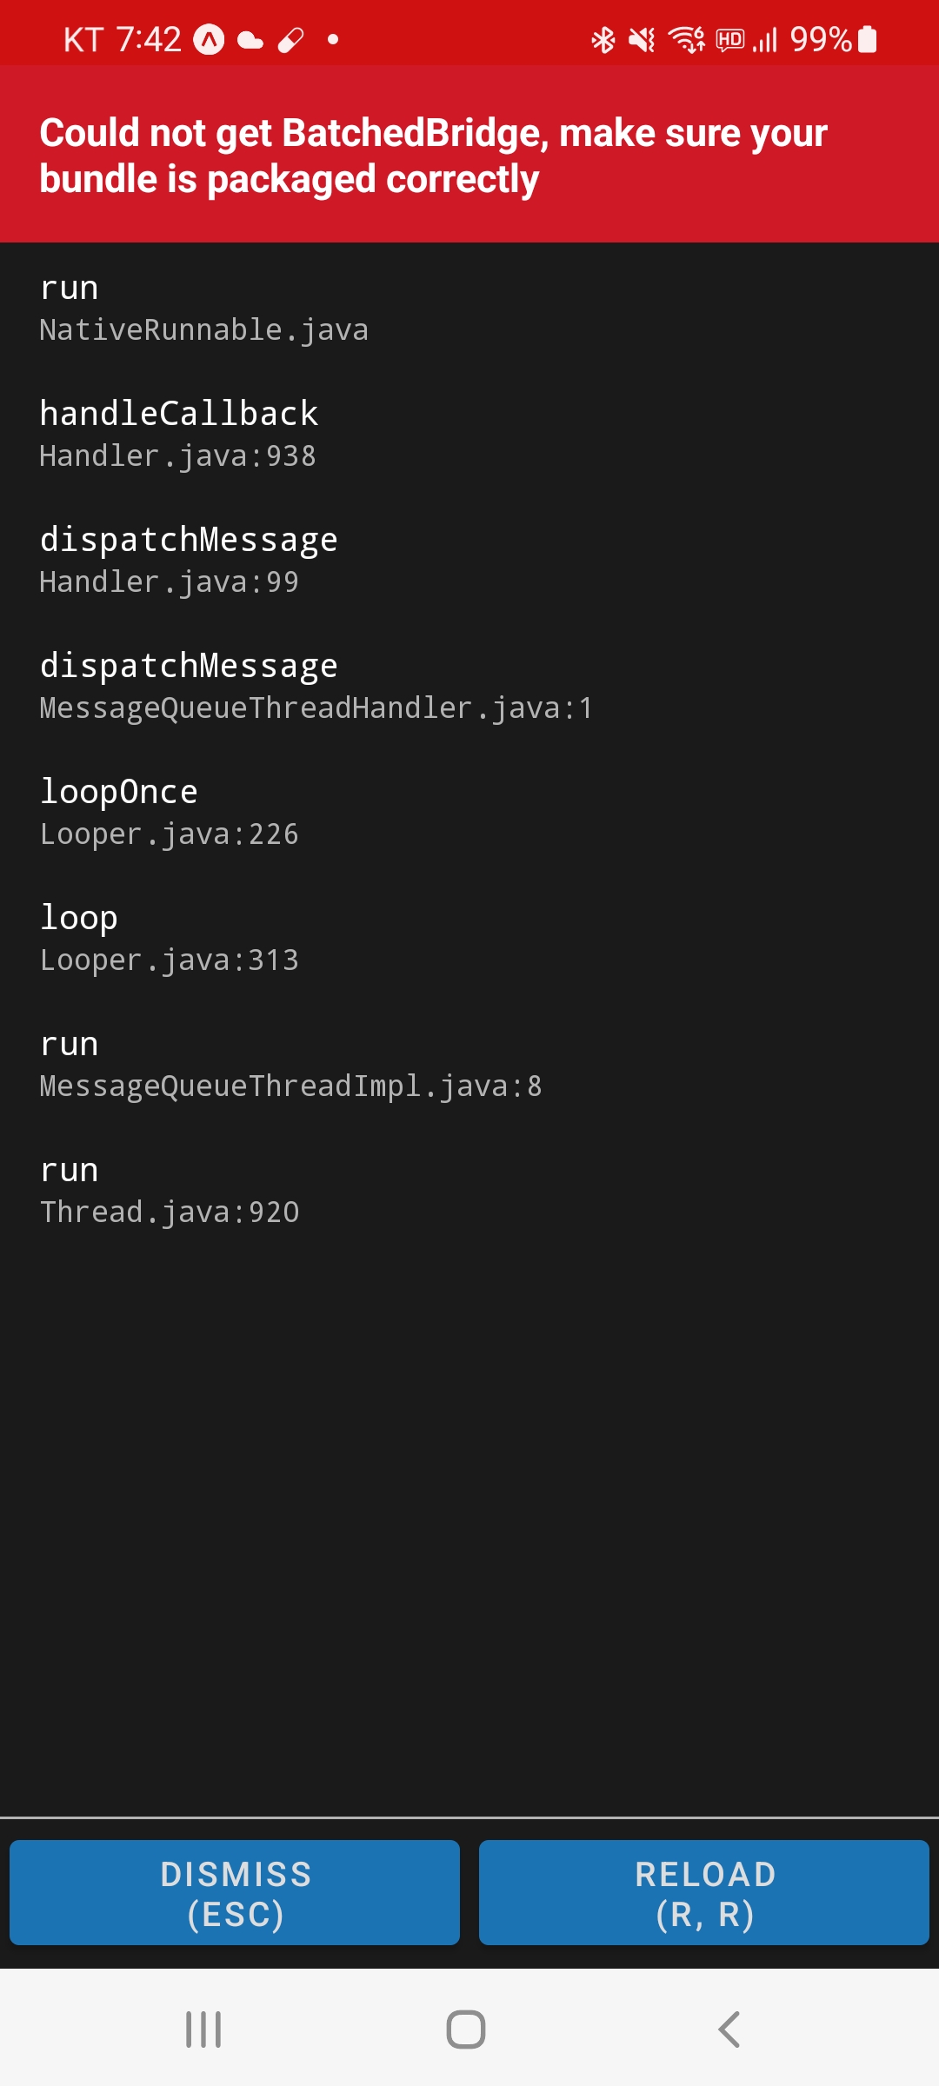The height and width of the screenshot is (2086, 939).
Task: Select dispatchMessage Handler.java:99 frame
Action: click(469, 559)
